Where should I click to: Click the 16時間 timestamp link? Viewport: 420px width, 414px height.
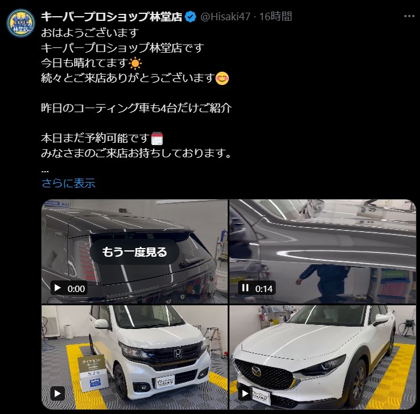(x=275, y=17)
